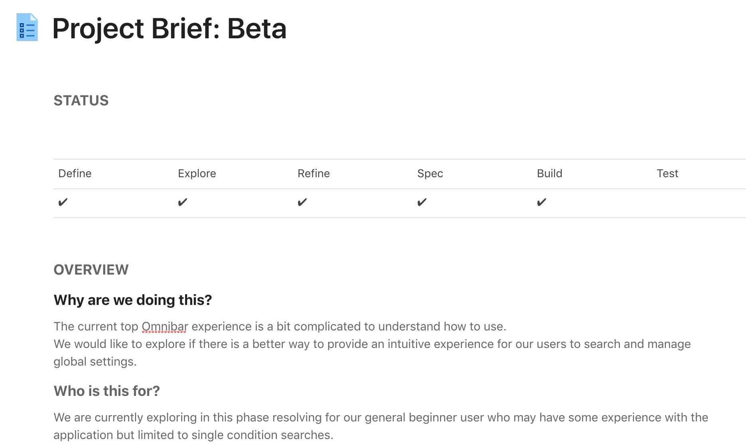Click the checkmark under Define
The image size is (746, 447).
[63, 202]
